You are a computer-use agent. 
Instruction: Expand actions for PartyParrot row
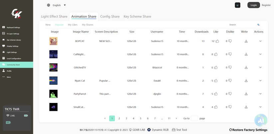260,94
